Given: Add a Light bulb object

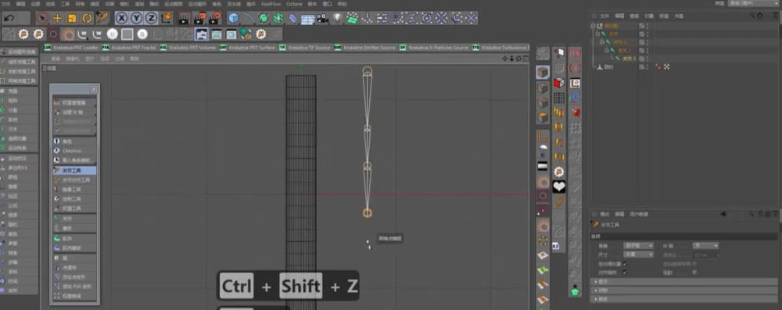Looking at the screenshot, I should 338,19.
